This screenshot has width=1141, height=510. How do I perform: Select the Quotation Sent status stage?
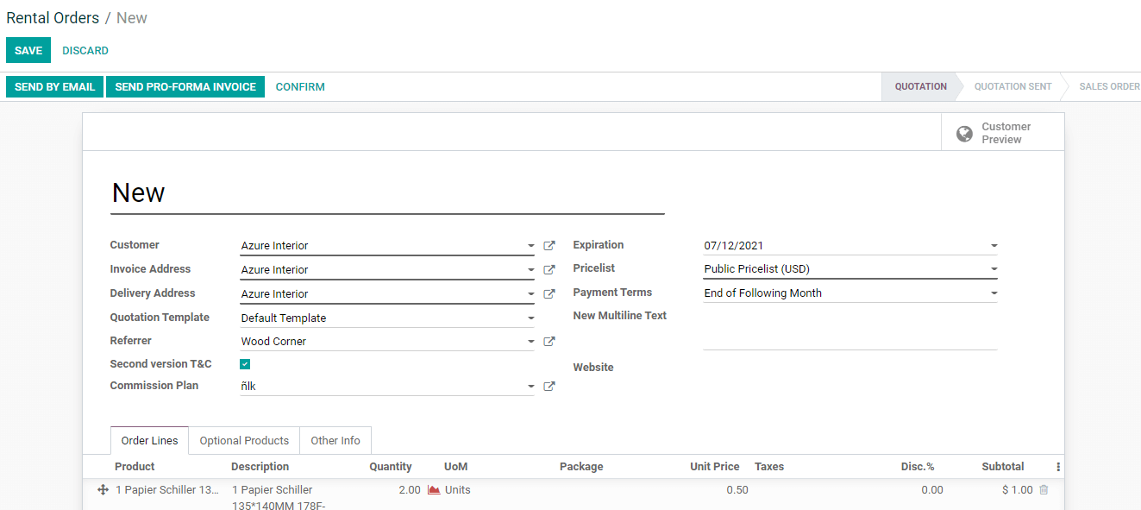pos(1012,86)
